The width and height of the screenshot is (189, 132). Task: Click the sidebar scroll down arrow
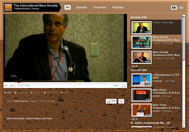click(x=184, y=126)
